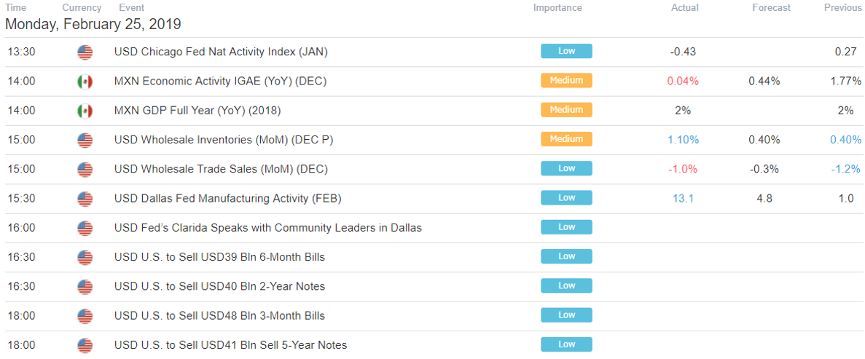Click the 13.1 actual value for Dallas Fed

point(683,199)
